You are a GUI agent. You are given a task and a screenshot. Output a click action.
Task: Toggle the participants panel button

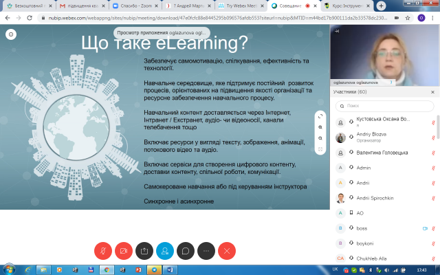tap(165, 251)
